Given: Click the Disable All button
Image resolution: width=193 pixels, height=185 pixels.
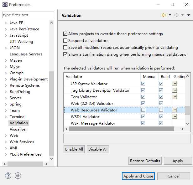Looking at the screenshot, I should click(x=98, y=149).
